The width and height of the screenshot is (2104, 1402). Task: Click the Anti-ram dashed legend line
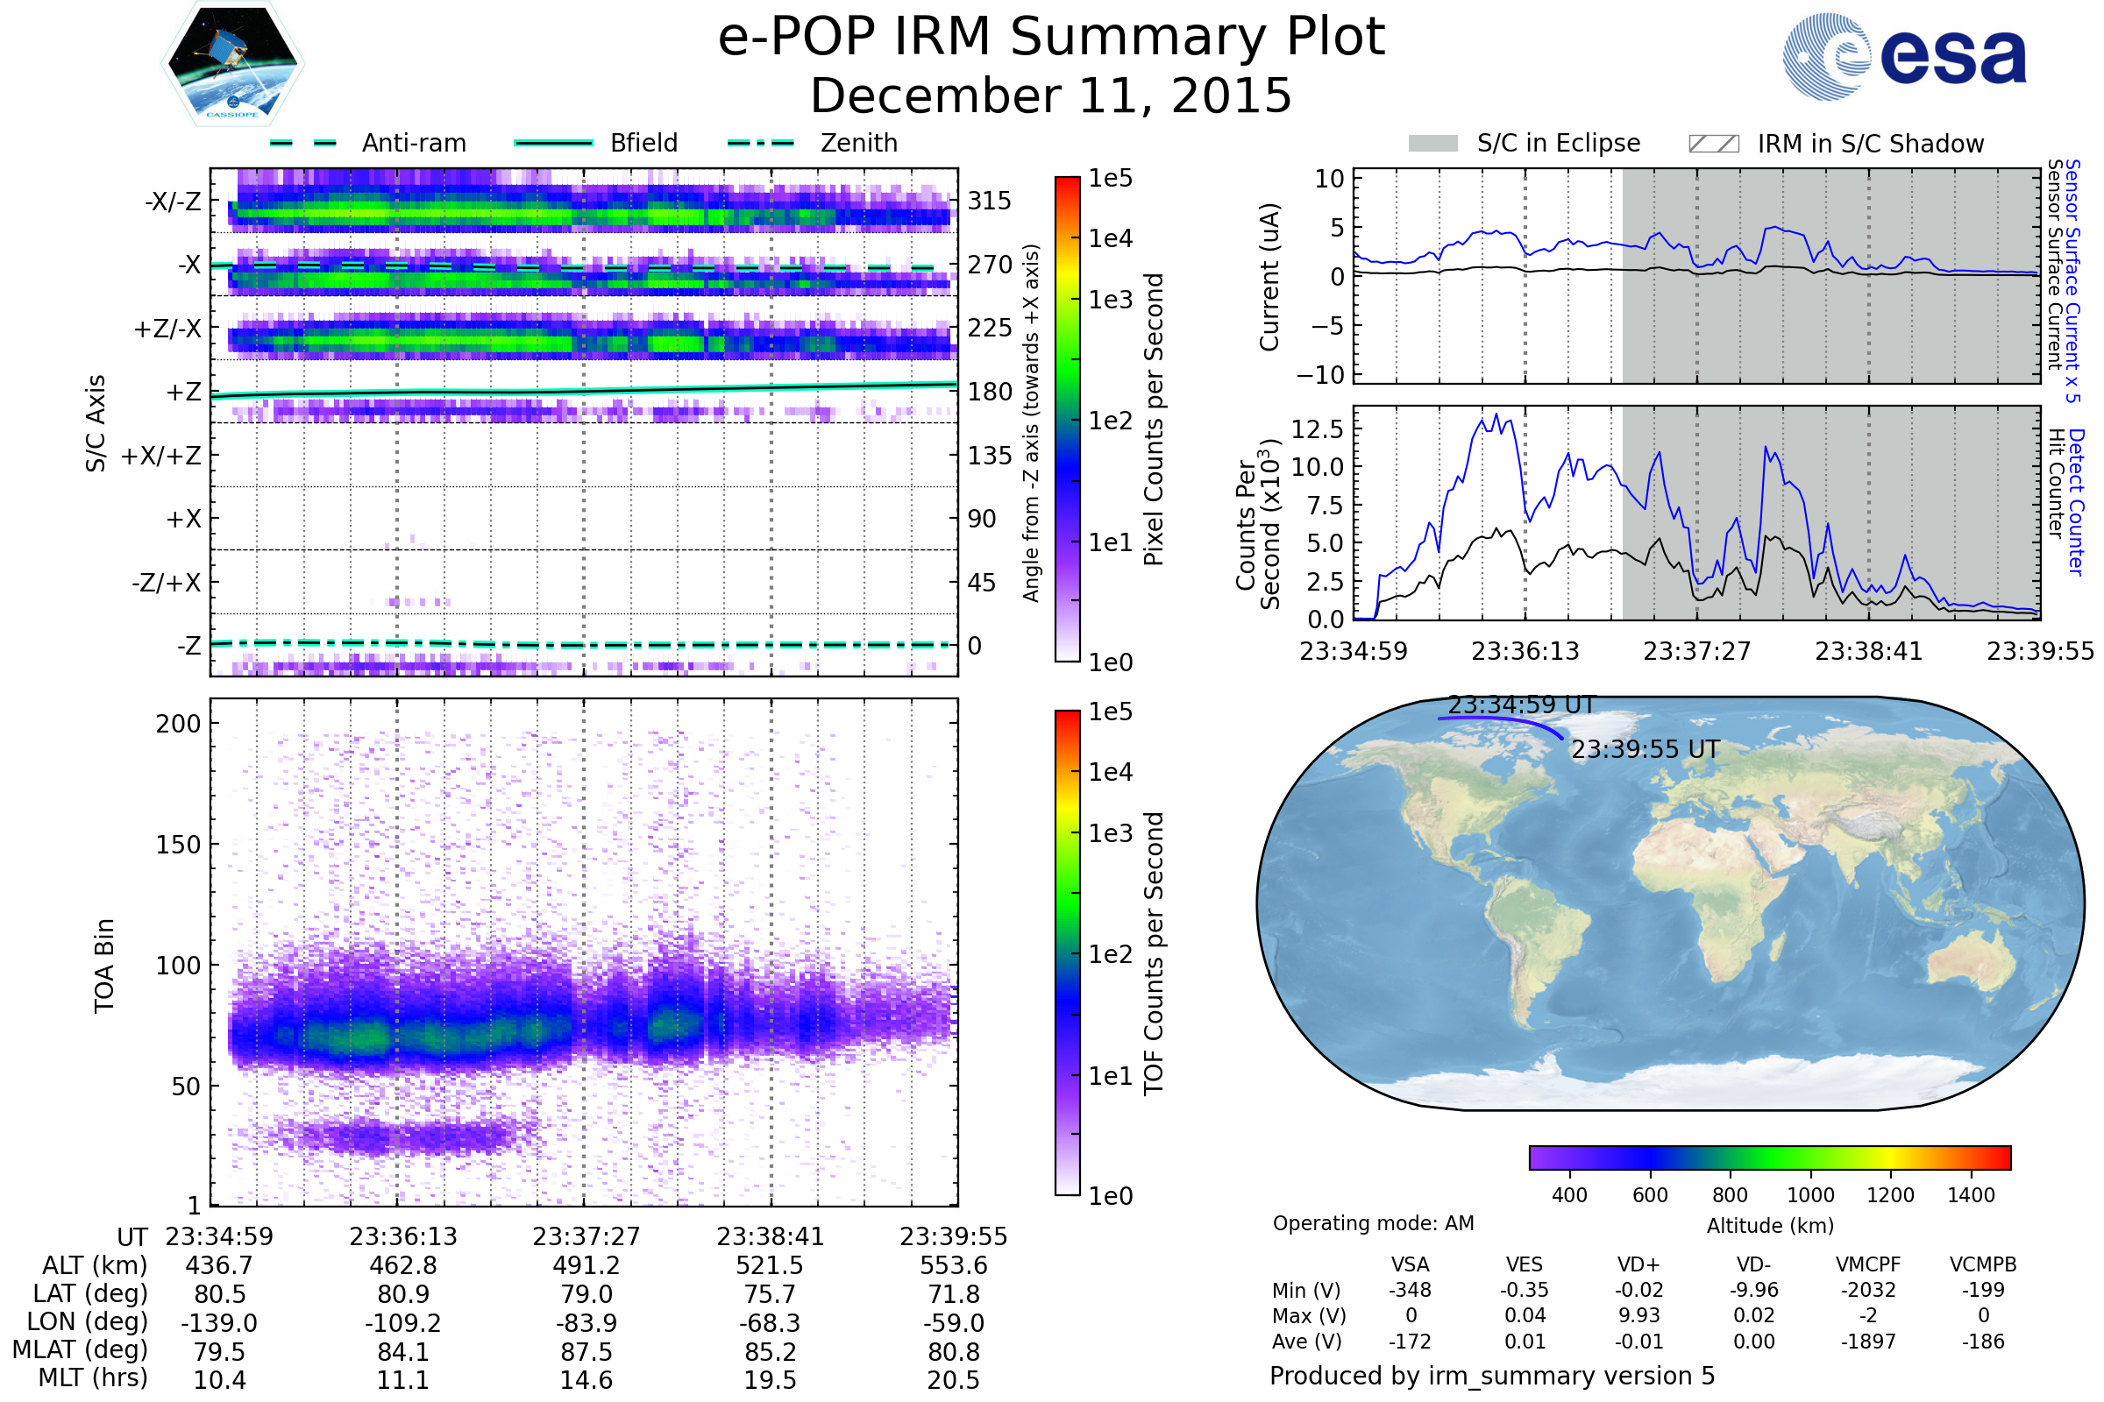[303, 143]
